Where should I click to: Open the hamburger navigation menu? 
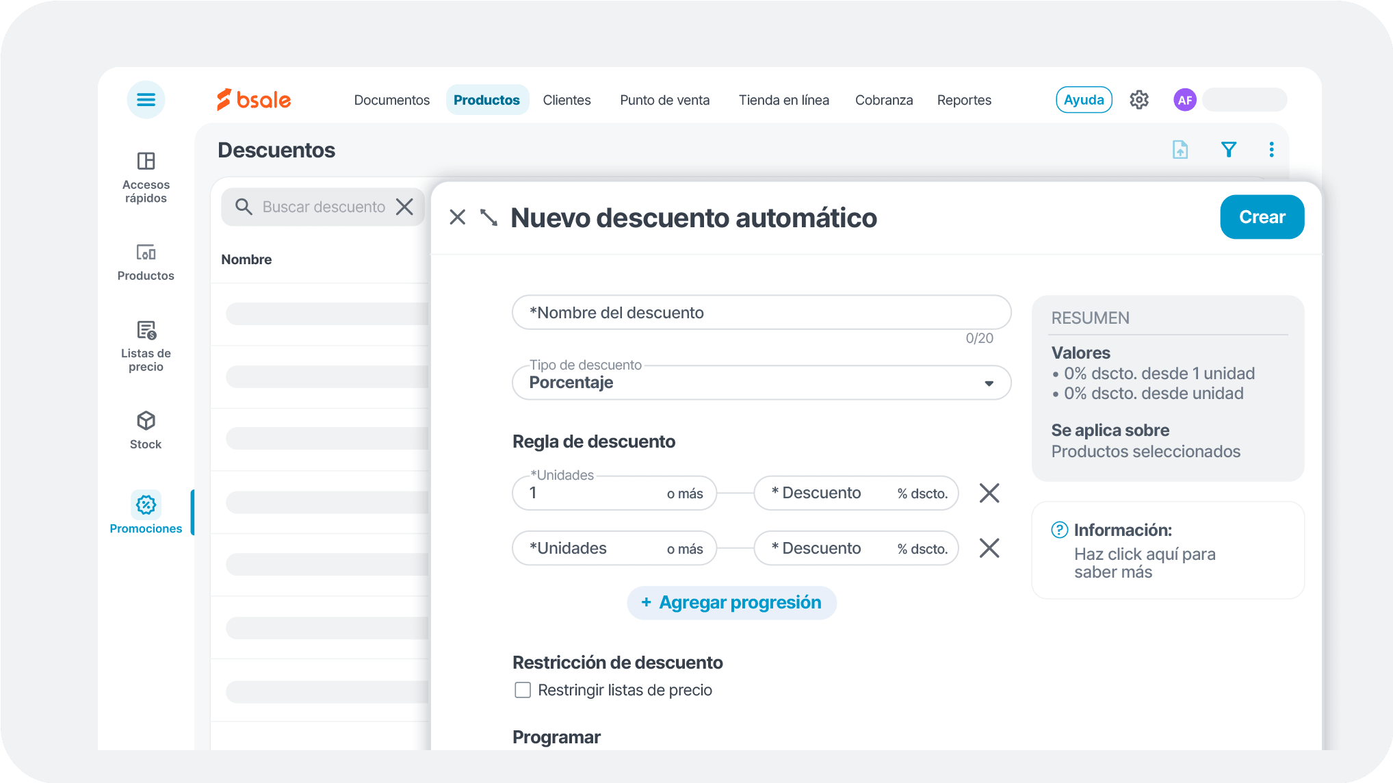click(146, 99)
